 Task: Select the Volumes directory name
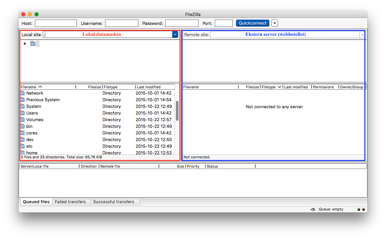pyautogui.click(x=35, y=120)
